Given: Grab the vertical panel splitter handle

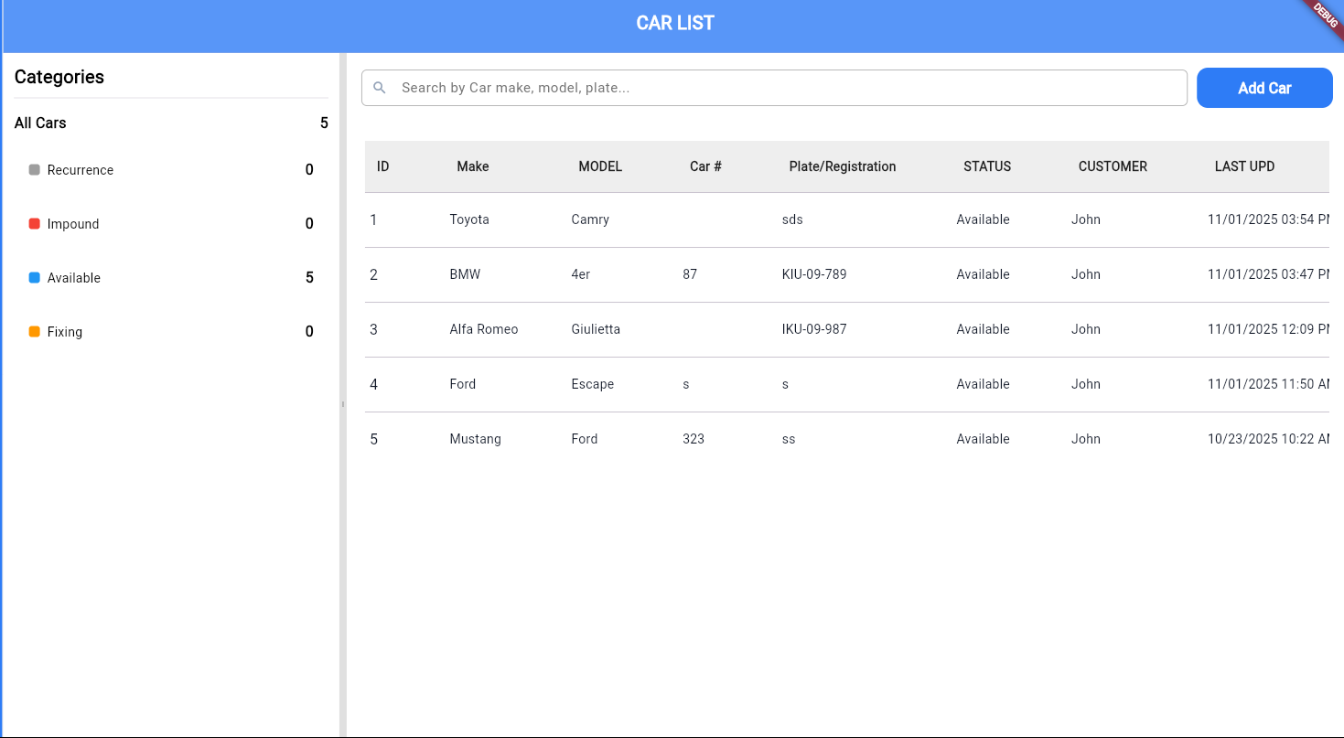Looking at the screenshot, I should tap(343, 403).
